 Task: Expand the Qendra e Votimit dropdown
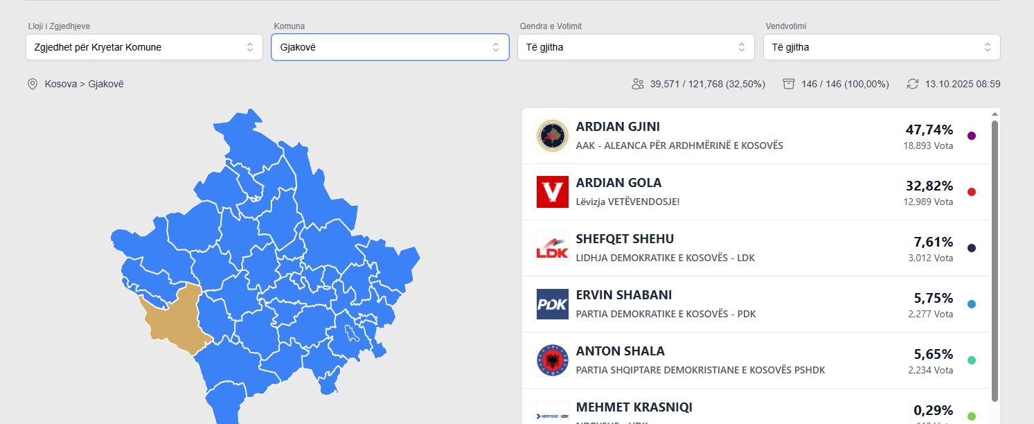pyautogui.click(x=636, y=47)
